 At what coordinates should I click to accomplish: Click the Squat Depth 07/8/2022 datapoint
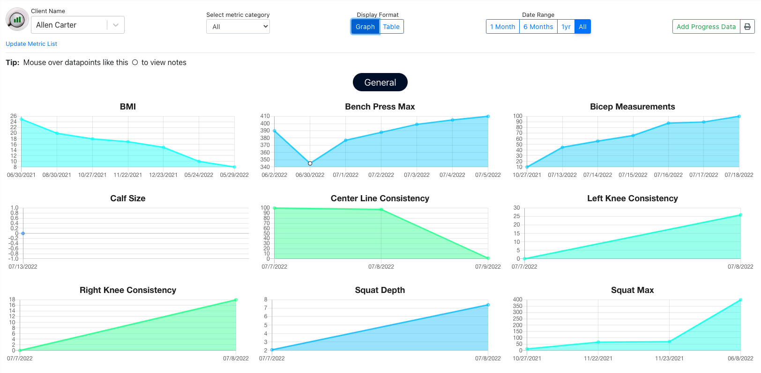[x=488, y=305]
